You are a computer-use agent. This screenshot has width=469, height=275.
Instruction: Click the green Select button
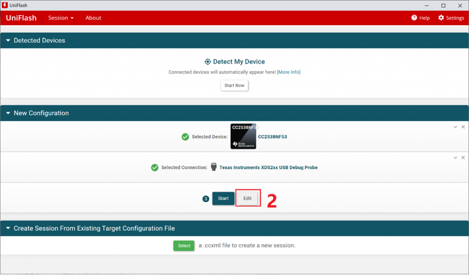tap(184, 246)
